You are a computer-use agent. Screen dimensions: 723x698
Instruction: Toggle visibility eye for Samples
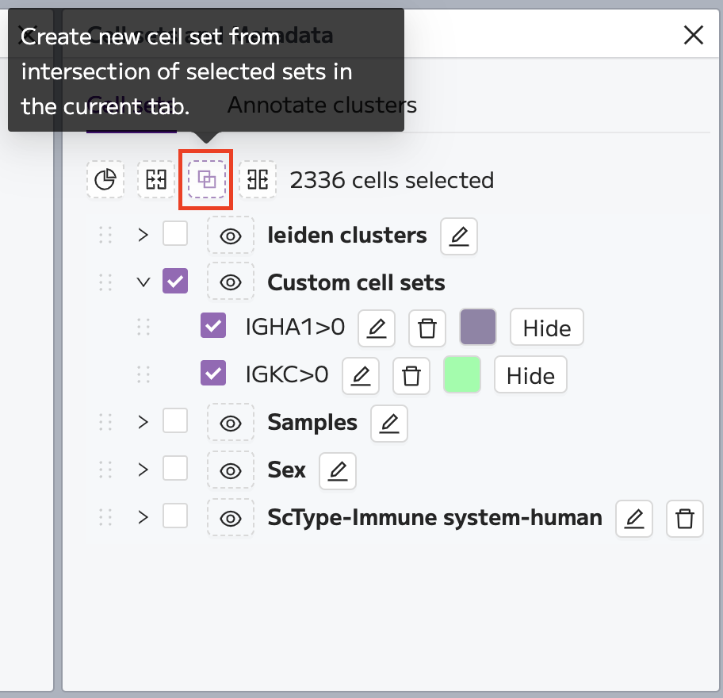tap(231, 423)
